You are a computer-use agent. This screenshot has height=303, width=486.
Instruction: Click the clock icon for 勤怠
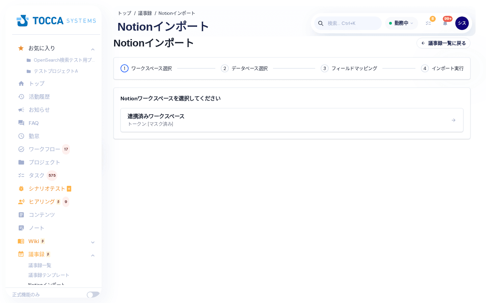21,136
